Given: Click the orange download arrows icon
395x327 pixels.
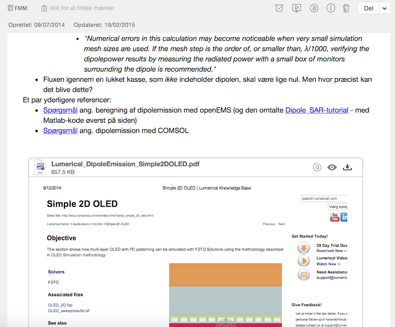Looking at the screenshot, I should click(304, 248).
